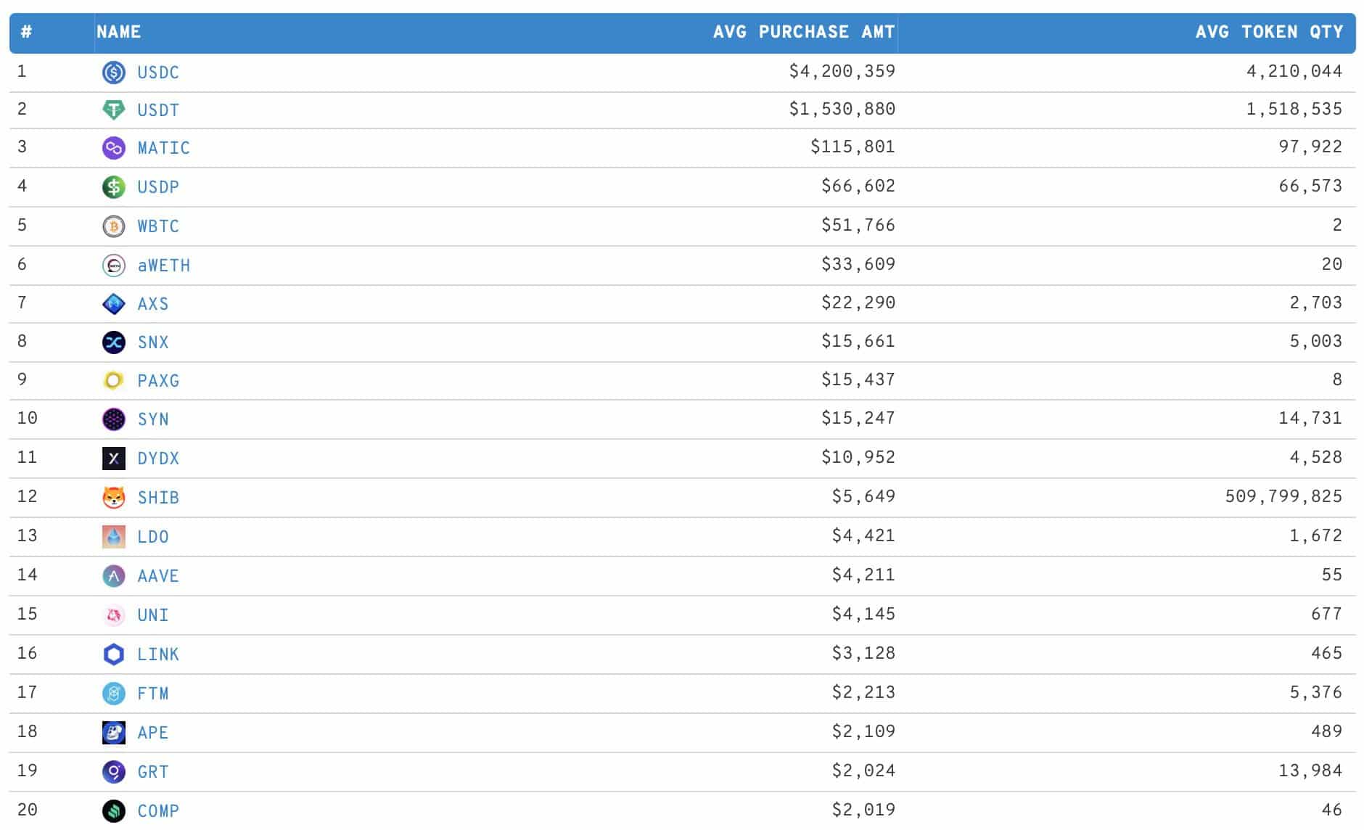Click the Shiba Inu SHIB icon
Image resolution: width=1364 pixels, height=830 pixels.
[x=114, y=498]
